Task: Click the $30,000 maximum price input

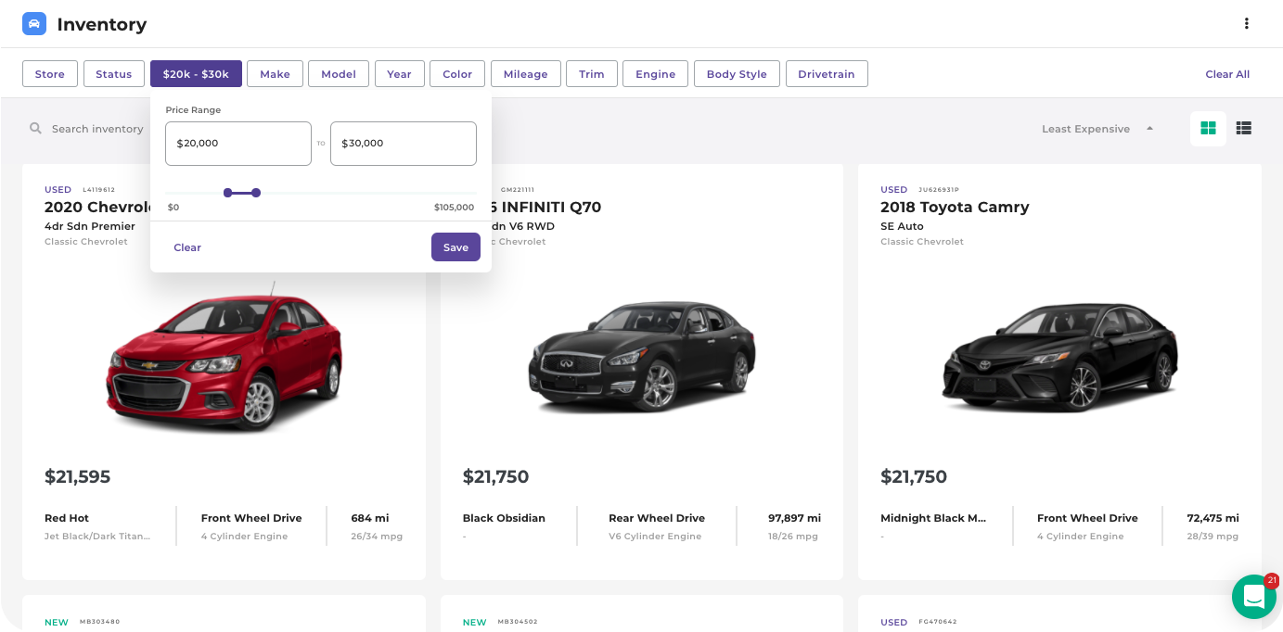Action: pos(403,143)
